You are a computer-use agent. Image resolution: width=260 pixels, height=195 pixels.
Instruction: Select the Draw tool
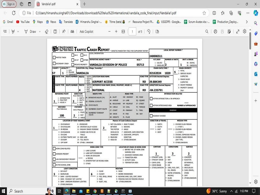[x=30, y=31]
